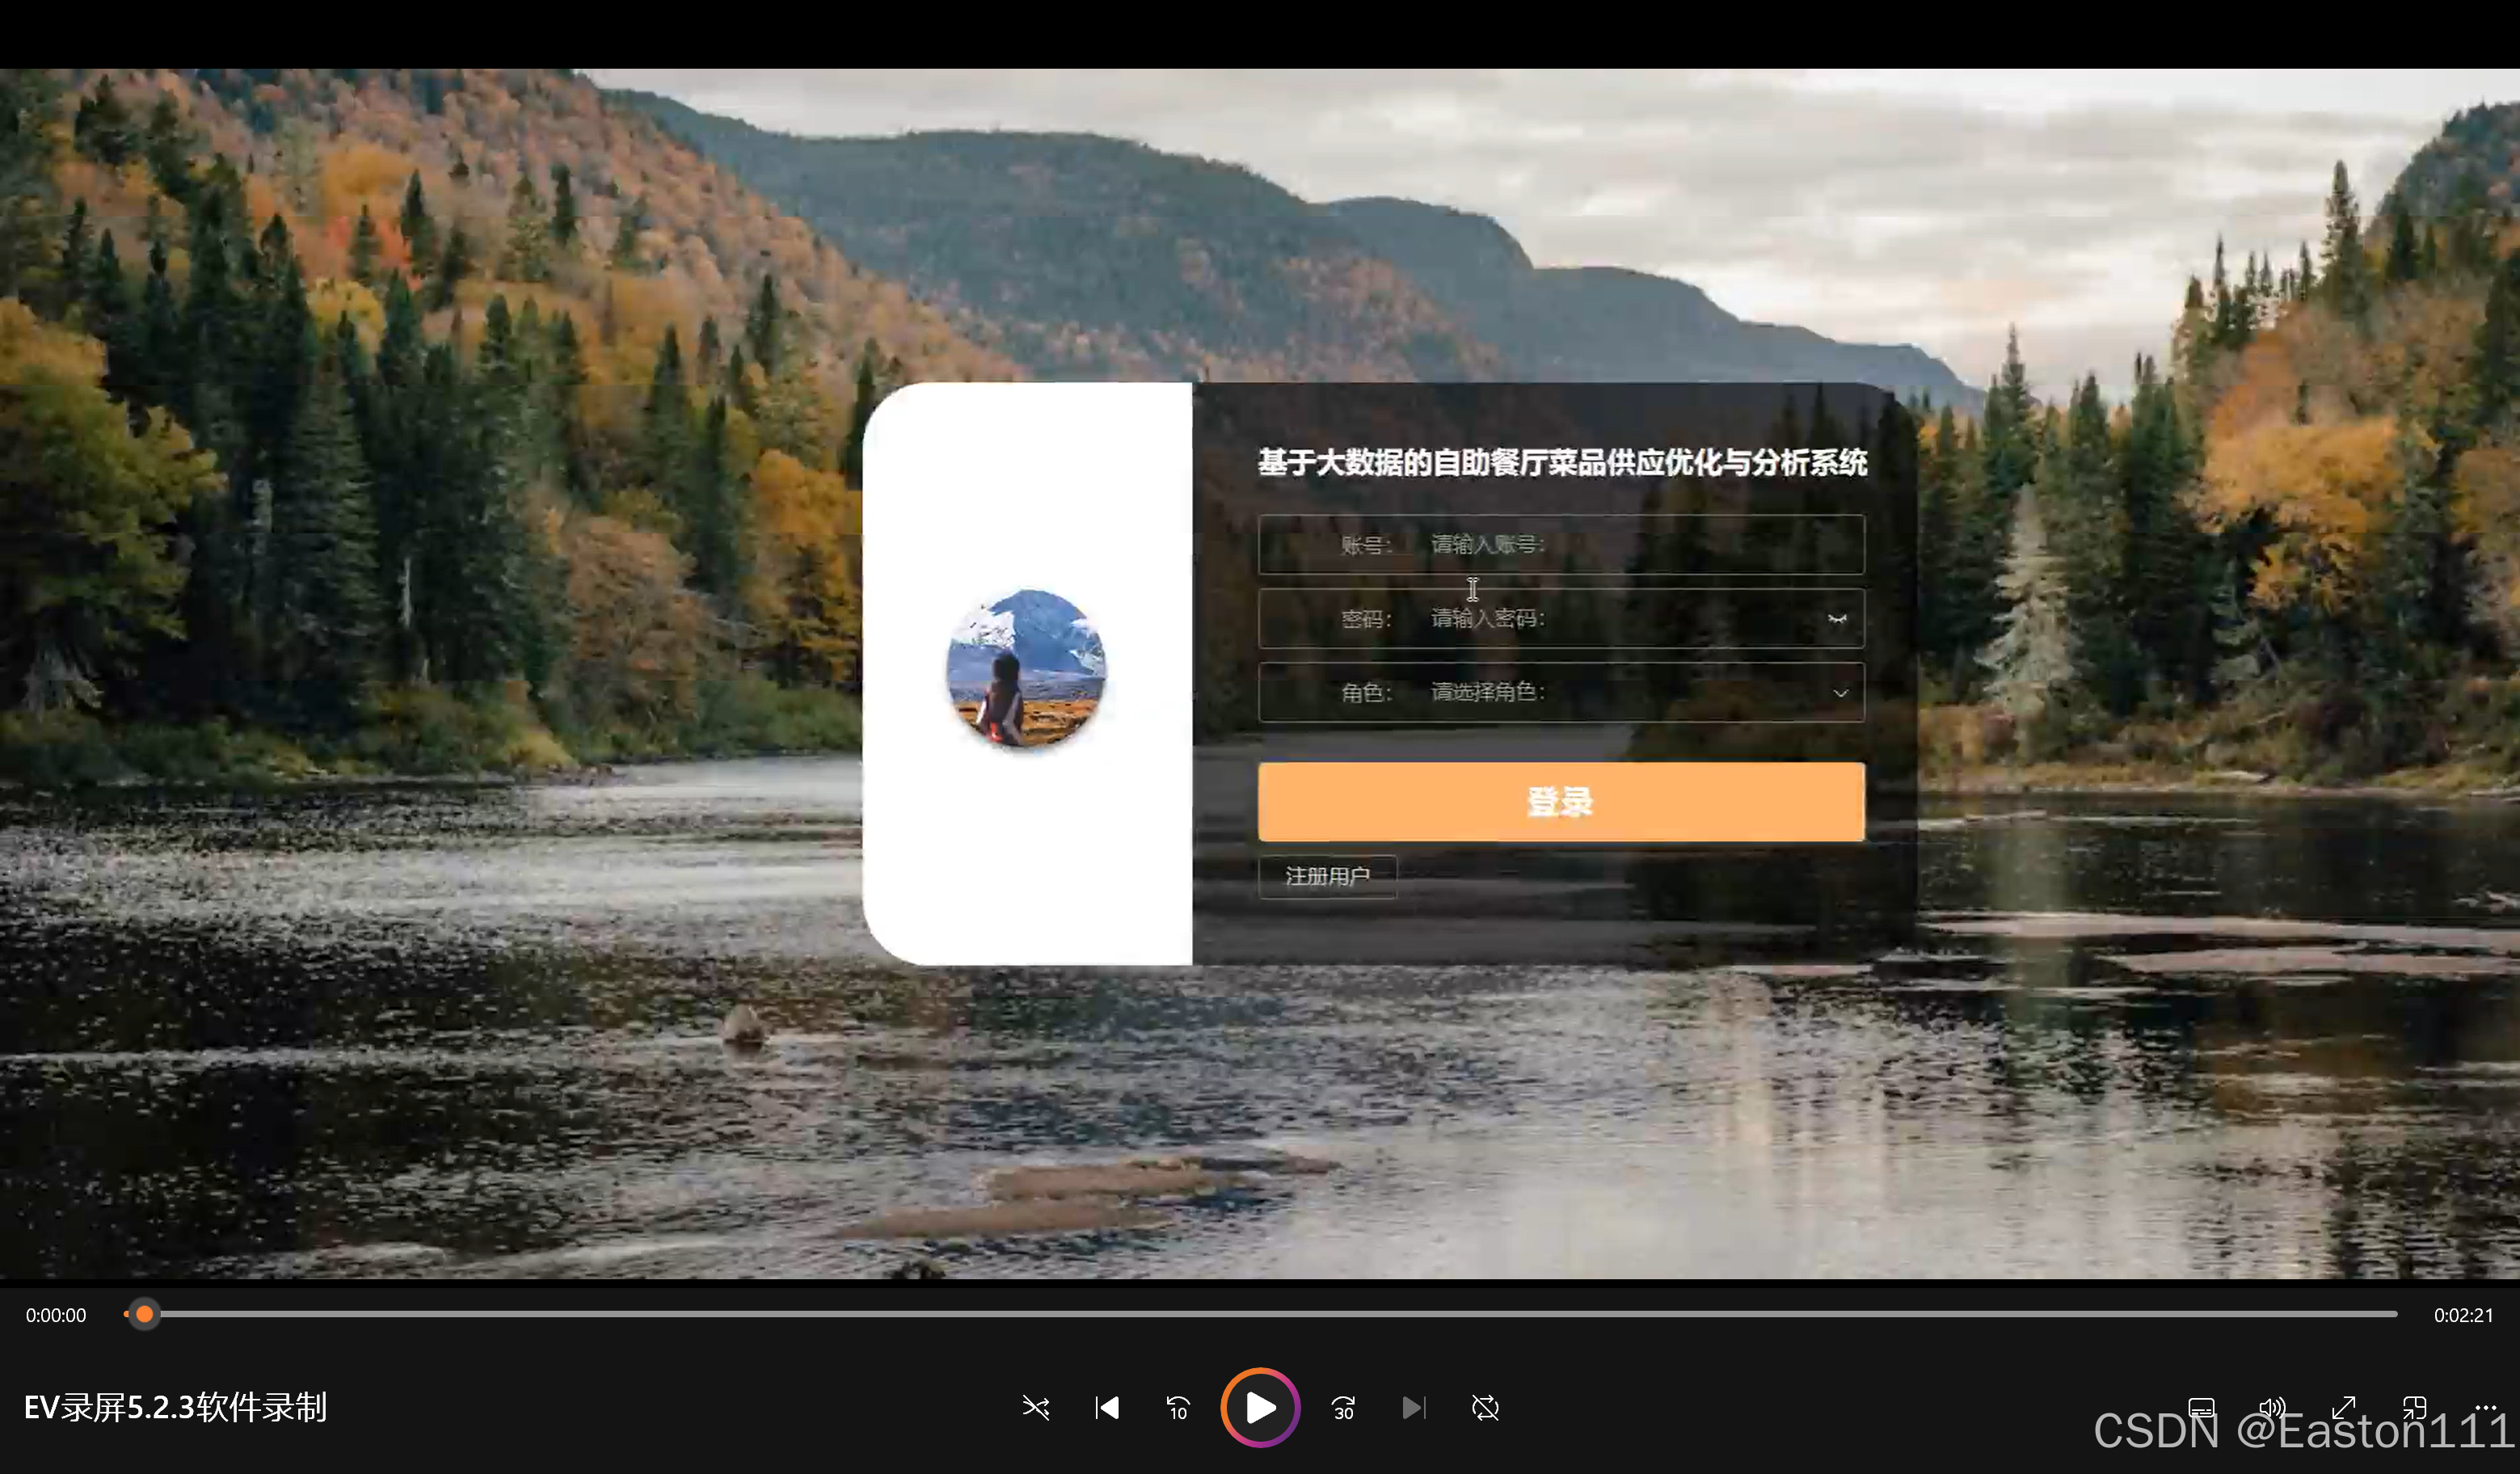Toggle password visibility eye icon
Viewport: 2520px width, 1474px height.
[x=1837, y=619]
